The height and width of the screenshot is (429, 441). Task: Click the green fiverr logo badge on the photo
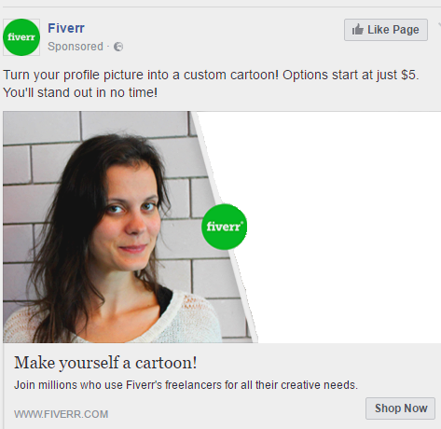click(x=224, y=227)
